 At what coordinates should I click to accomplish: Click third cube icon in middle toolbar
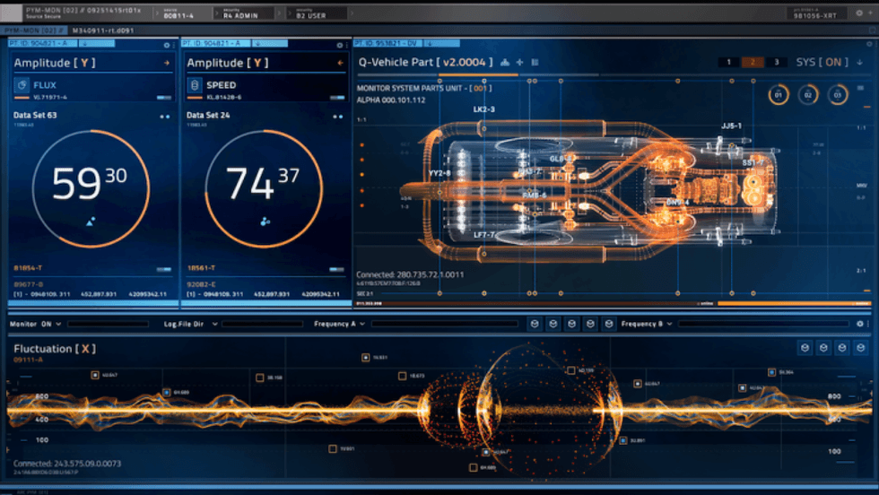pyautogui.click(x=572, y=324)
